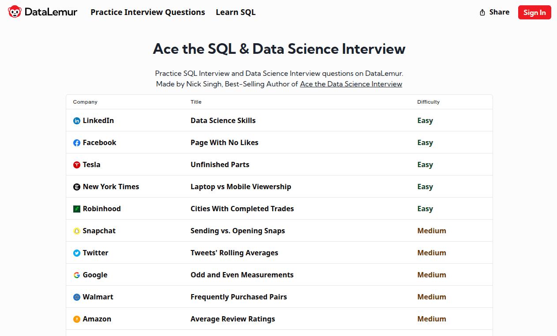The height and width of the screenshot is (336, 557).
Task: Open Ace the Data Science Interview link
Action: click(351, 84)
